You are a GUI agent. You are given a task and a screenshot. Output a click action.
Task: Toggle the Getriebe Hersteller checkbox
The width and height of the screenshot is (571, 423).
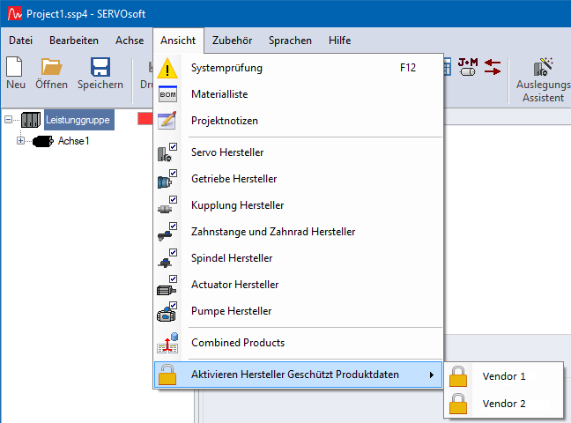173,174
